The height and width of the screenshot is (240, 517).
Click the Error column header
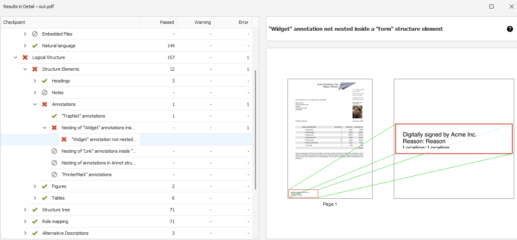(243, 22)
